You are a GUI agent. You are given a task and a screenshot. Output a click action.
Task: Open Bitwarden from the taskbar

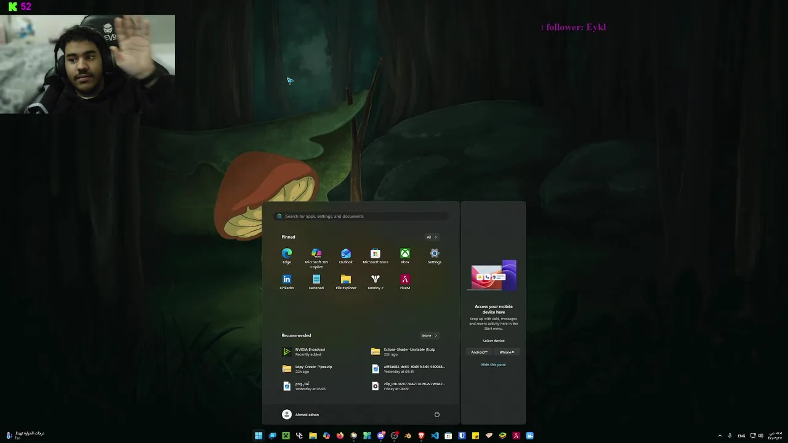click(462, 436)
